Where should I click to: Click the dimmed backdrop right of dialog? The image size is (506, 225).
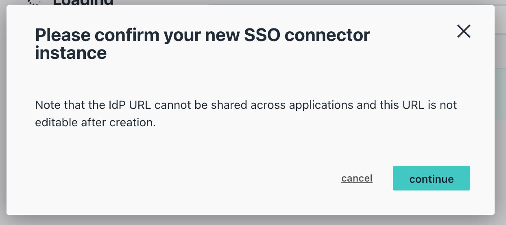(x=500, y=122)
